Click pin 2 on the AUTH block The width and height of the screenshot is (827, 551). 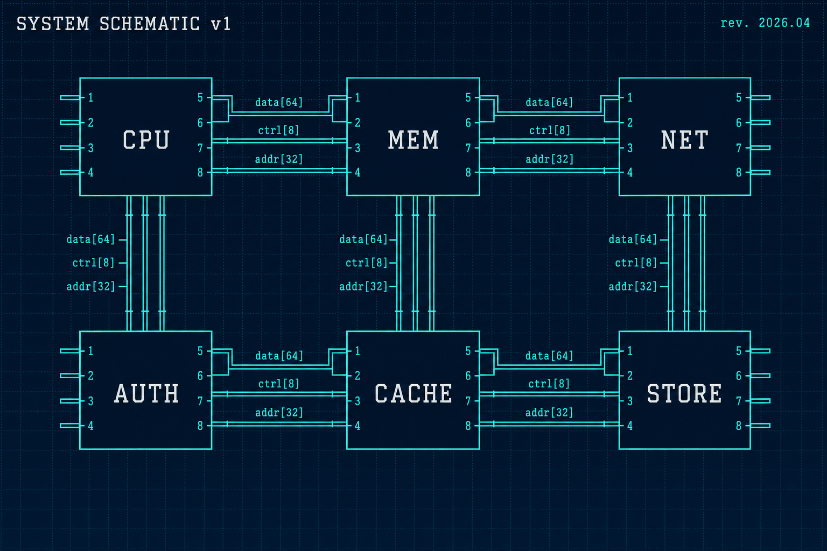point(90,376)
